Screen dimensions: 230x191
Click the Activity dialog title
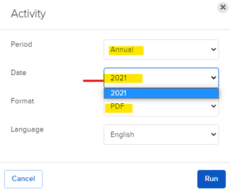[x=29, y=13]
